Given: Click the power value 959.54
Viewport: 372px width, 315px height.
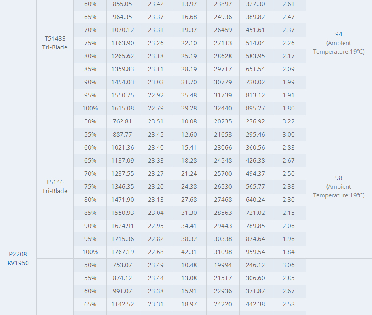Looking at the screenshot, I should click(255, 252).
